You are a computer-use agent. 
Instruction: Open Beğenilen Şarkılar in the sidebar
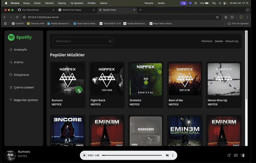[x=24, y=100]
